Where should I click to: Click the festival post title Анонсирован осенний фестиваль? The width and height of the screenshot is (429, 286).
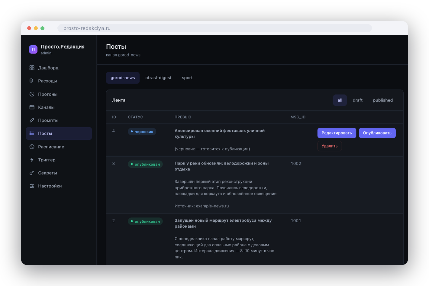220,134
